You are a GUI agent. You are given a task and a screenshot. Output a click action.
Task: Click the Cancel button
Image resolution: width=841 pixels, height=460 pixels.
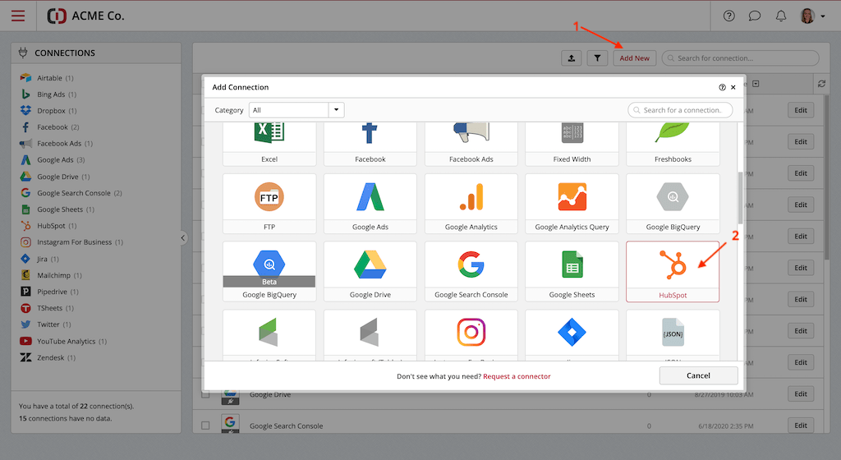(698, 375)
